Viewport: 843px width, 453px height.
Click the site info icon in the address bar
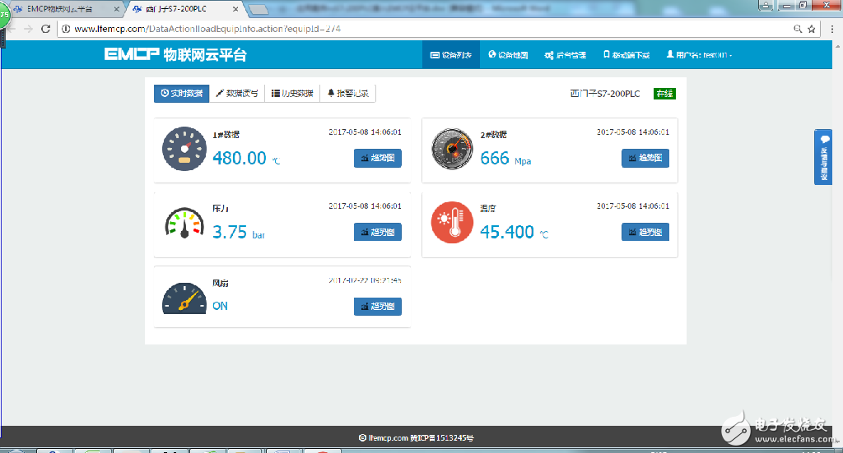coord(66,29)
